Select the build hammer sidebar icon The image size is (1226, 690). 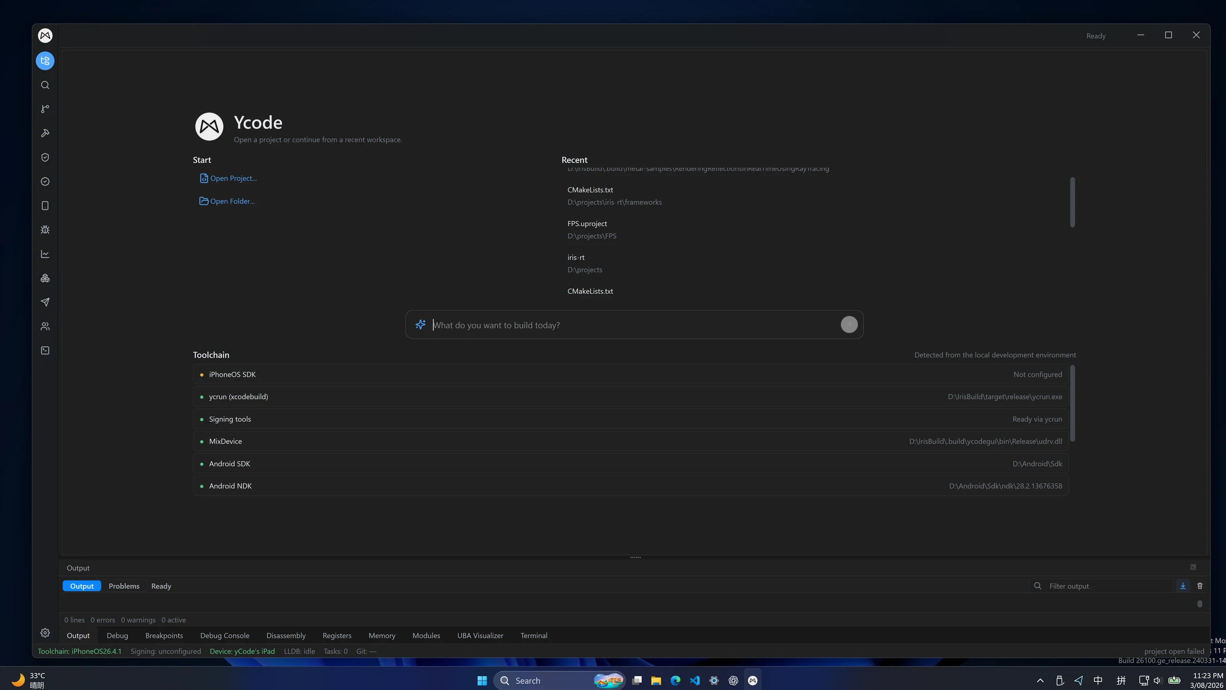pyautogui.click(x=45, y=133)
